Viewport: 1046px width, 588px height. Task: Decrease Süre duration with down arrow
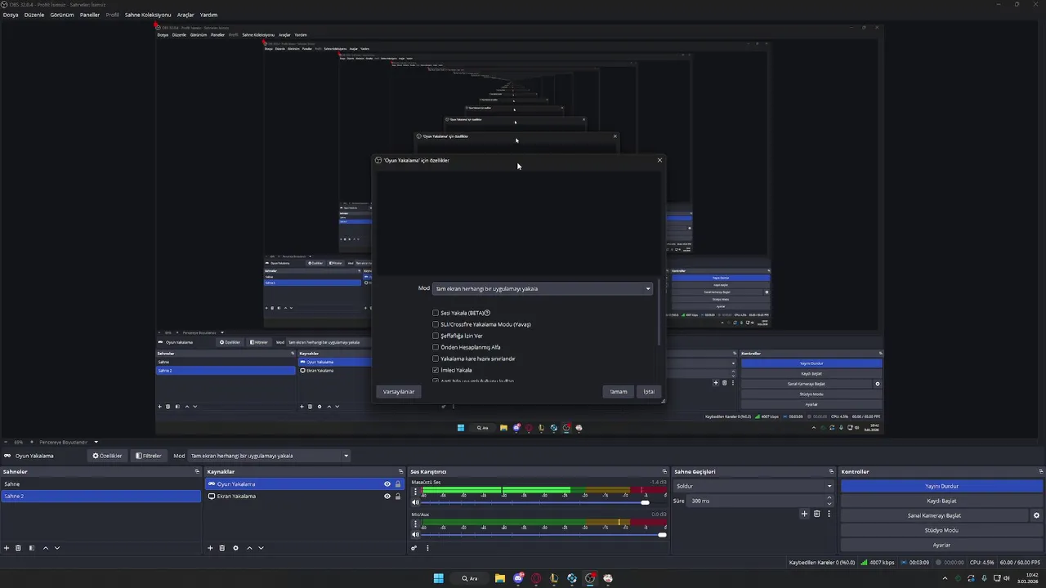(829, 504)
